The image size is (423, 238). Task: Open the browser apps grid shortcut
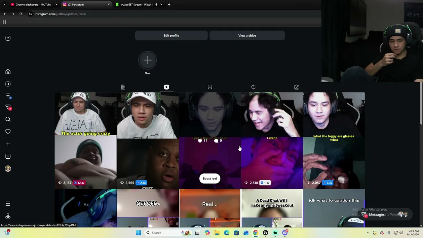[x=4, y=22]
